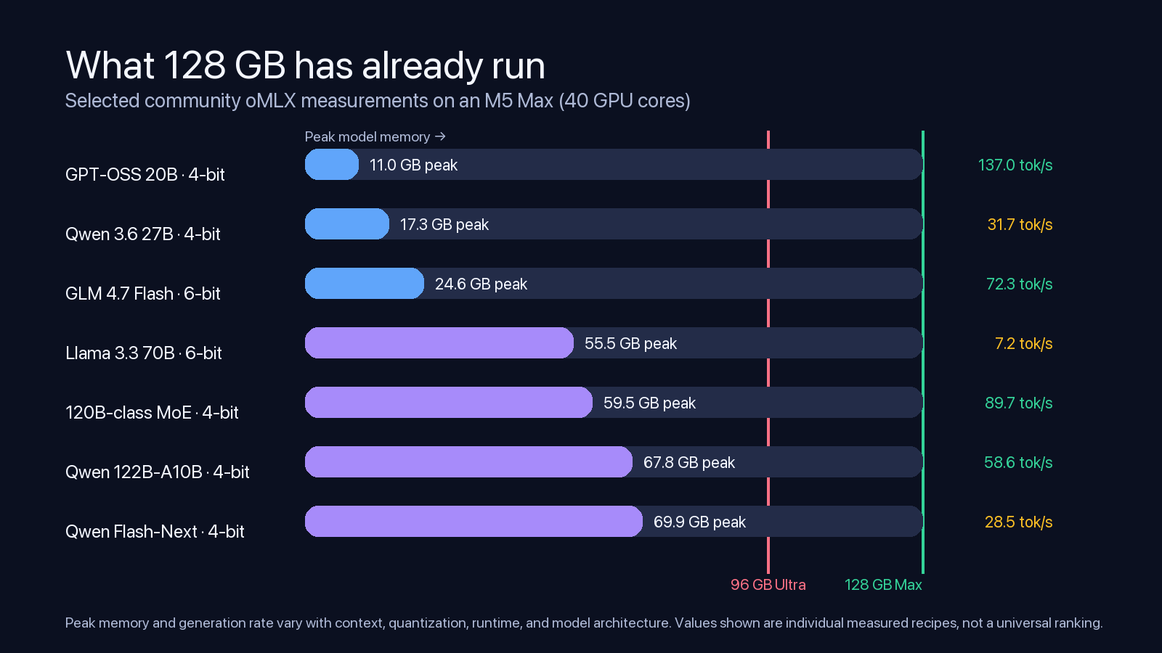
Task: Click the blue filled bar for Qwen 3.6 27B
Action: (x=347, y=224)
